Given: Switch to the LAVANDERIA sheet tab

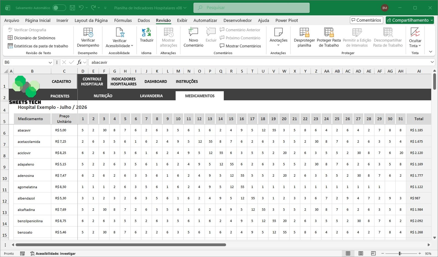Looking at the screenshot, I should (x=151, y=96).
